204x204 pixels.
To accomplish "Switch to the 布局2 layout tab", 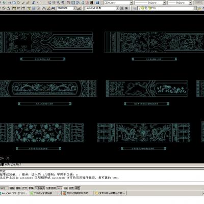I will click(16, 164).
